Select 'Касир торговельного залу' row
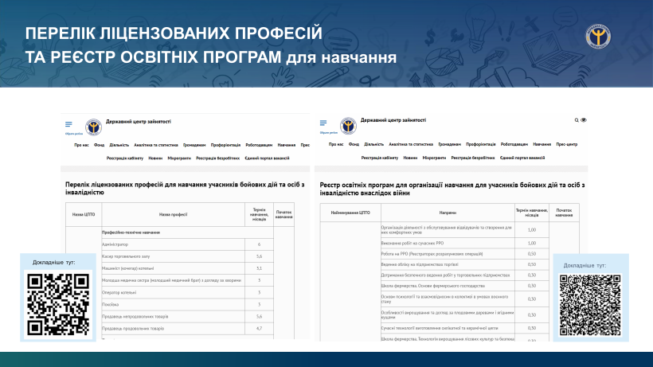Viewport: 653px width, 367px height. click(187, 256)
